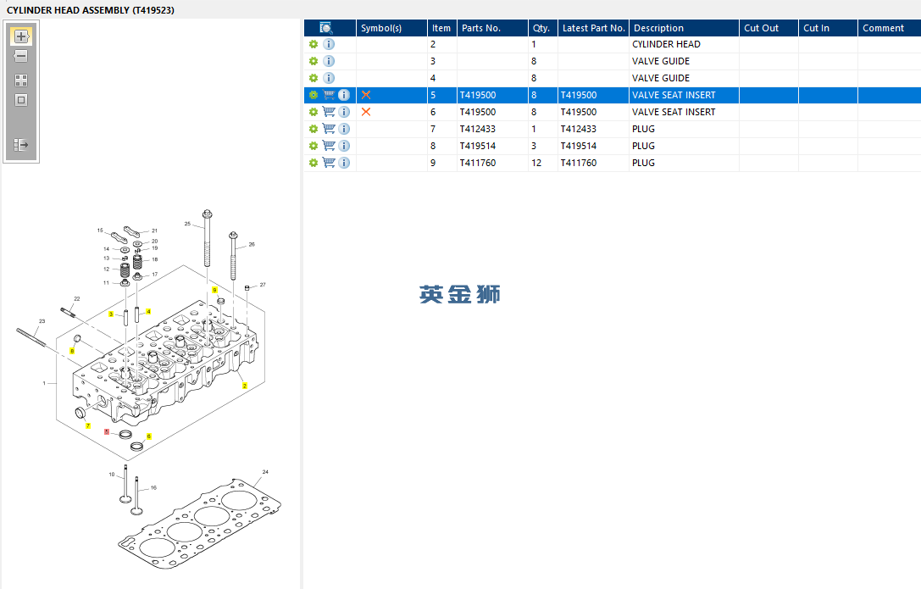This screenshot has height=589, width=921.
Task: Open info for PLUG T412433
Action: pyautogui.click(x=344, y=129)
